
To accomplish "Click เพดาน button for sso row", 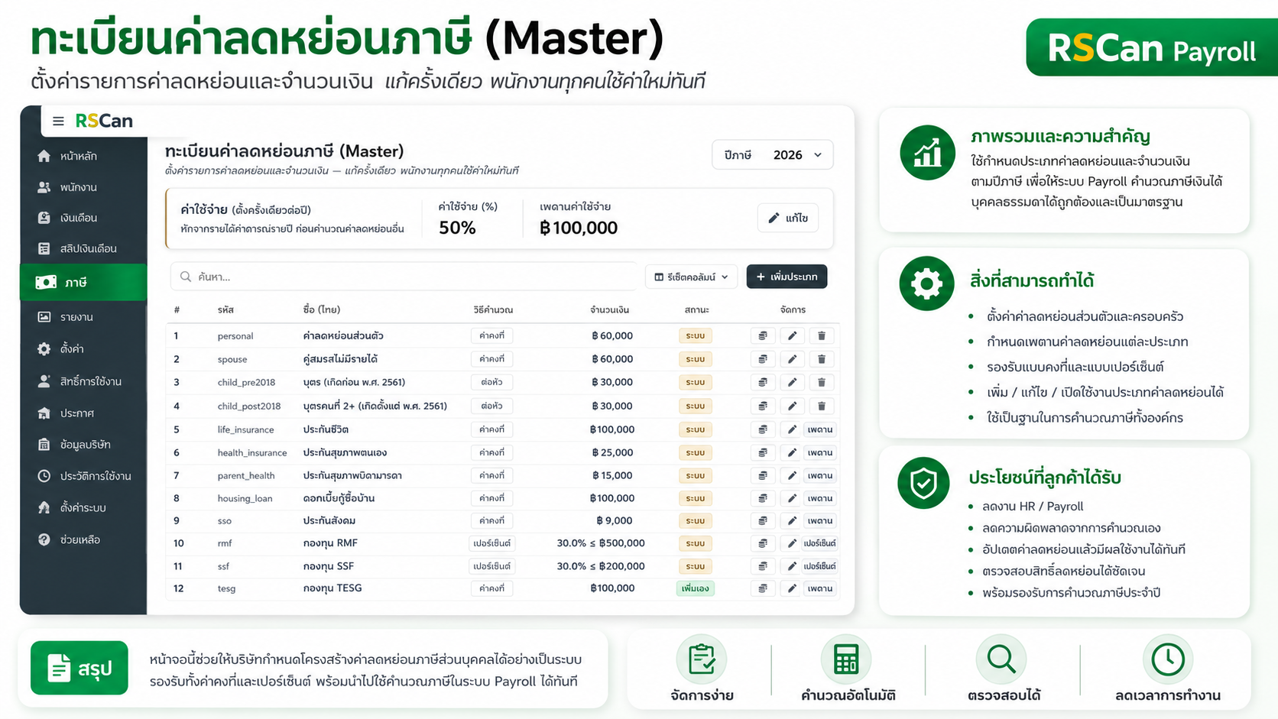I will pos(820,520).
